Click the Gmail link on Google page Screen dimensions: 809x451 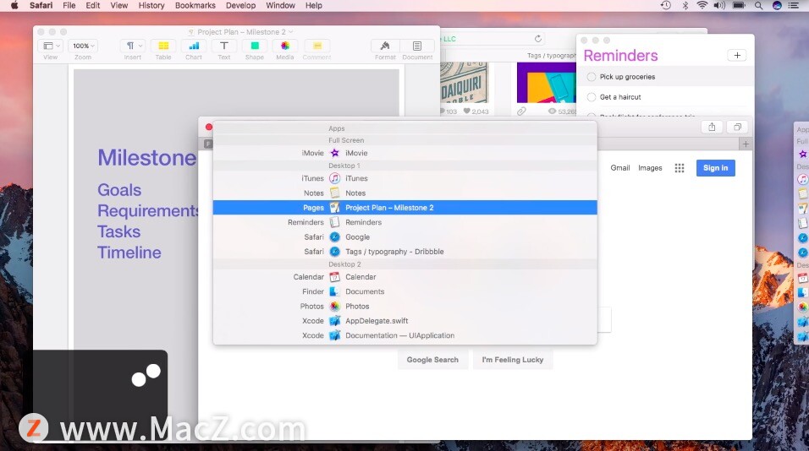[x=620, y=168]
